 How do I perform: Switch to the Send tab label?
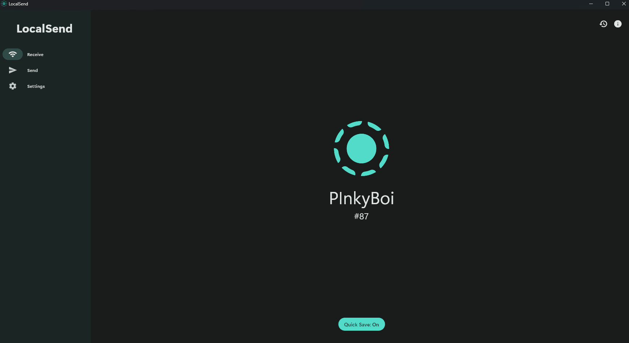pyautogui.click(x=33, y=70)
